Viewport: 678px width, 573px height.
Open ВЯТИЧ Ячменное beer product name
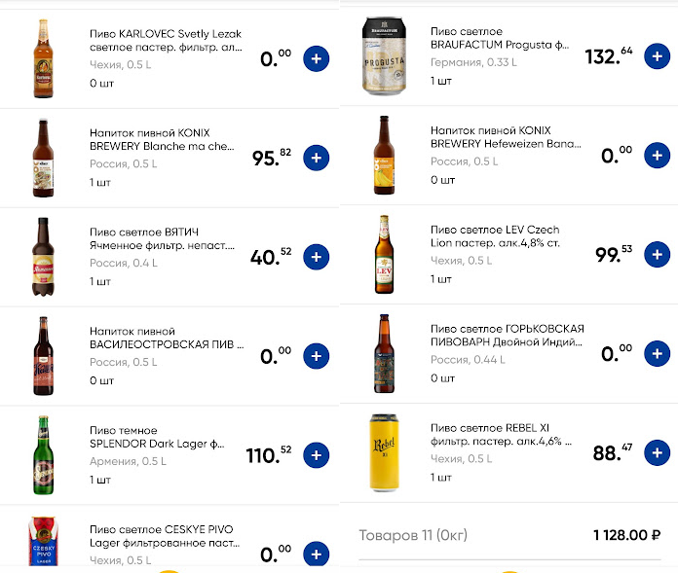(162, 238)
